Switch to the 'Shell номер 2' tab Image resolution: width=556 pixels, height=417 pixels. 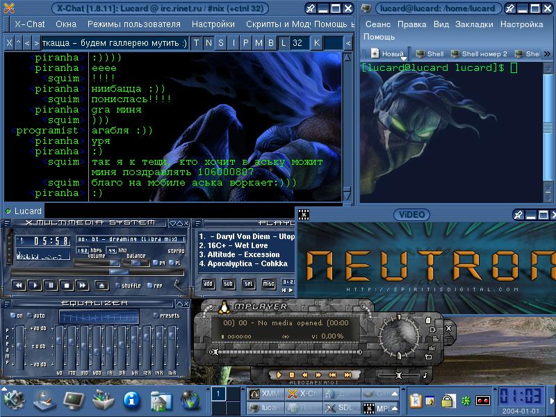click(x=480, y=54)
